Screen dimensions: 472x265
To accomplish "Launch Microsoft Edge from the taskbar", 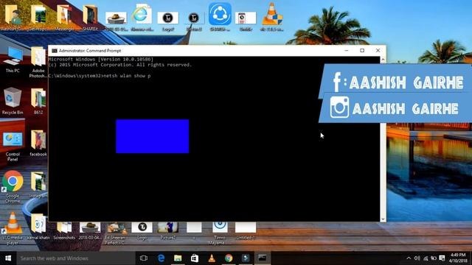I will coord(161,258).
